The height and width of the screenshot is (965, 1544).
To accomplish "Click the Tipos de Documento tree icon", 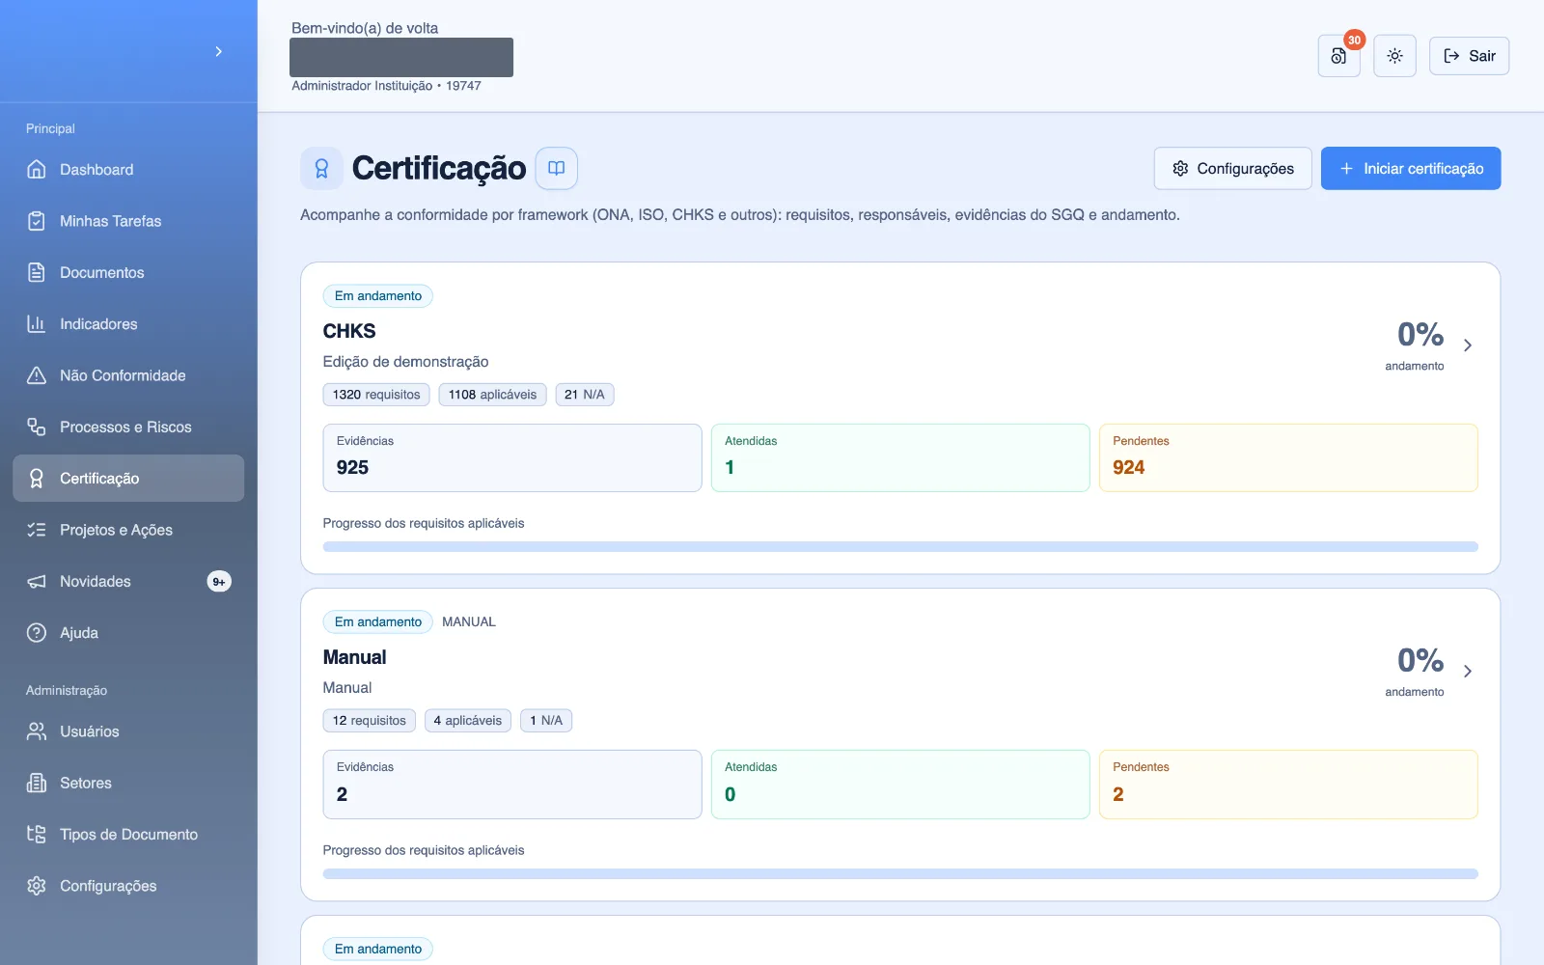I will 37,835.
